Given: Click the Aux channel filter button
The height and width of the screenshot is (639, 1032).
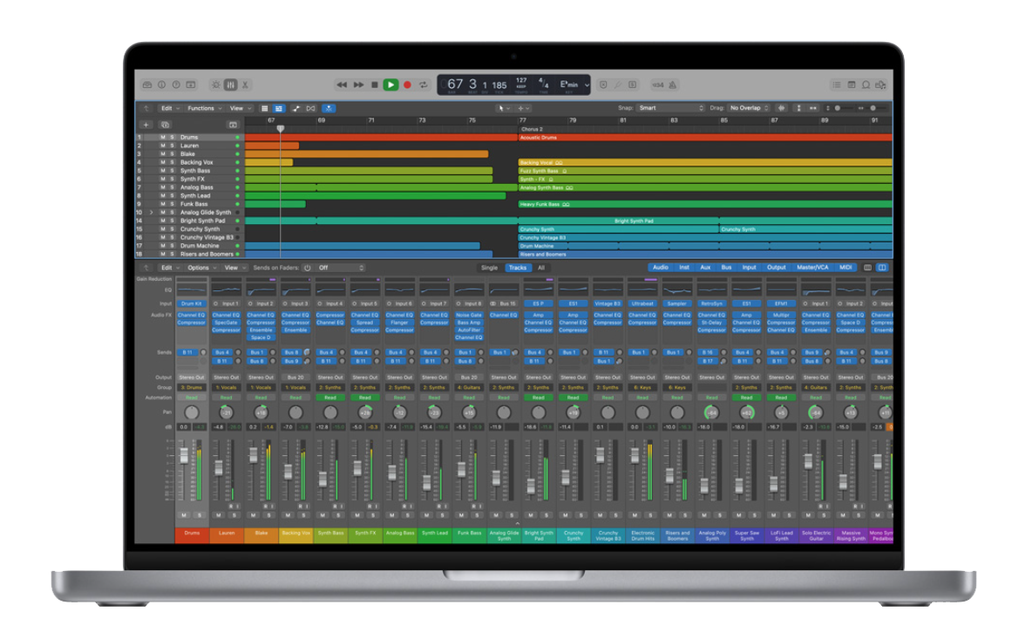Looking at the screenshot, I should (x=705, y=268).
